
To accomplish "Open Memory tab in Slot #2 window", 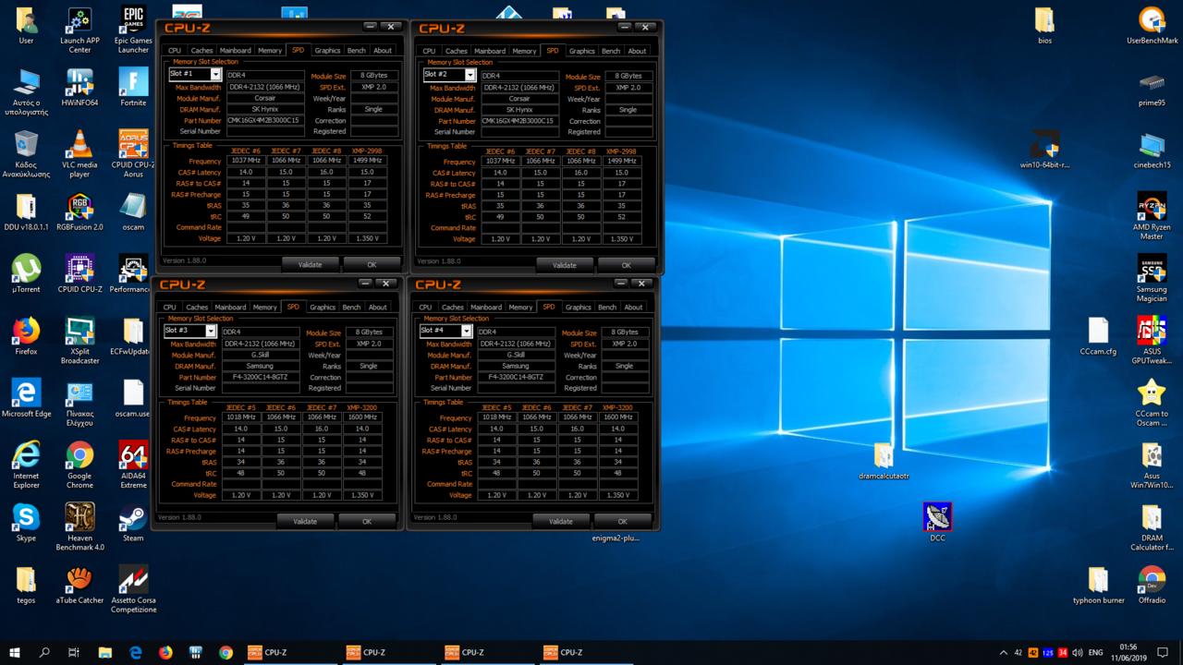I will tap(524, 51).
